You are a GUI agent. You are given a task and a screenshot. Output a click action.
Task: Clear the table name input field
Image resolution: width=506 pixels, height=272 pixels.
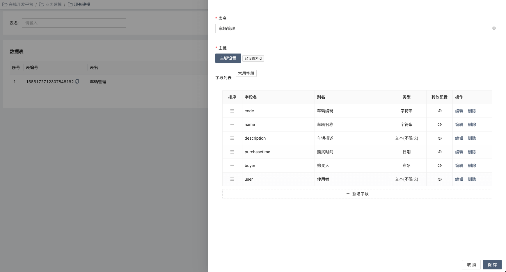point(494,29)
